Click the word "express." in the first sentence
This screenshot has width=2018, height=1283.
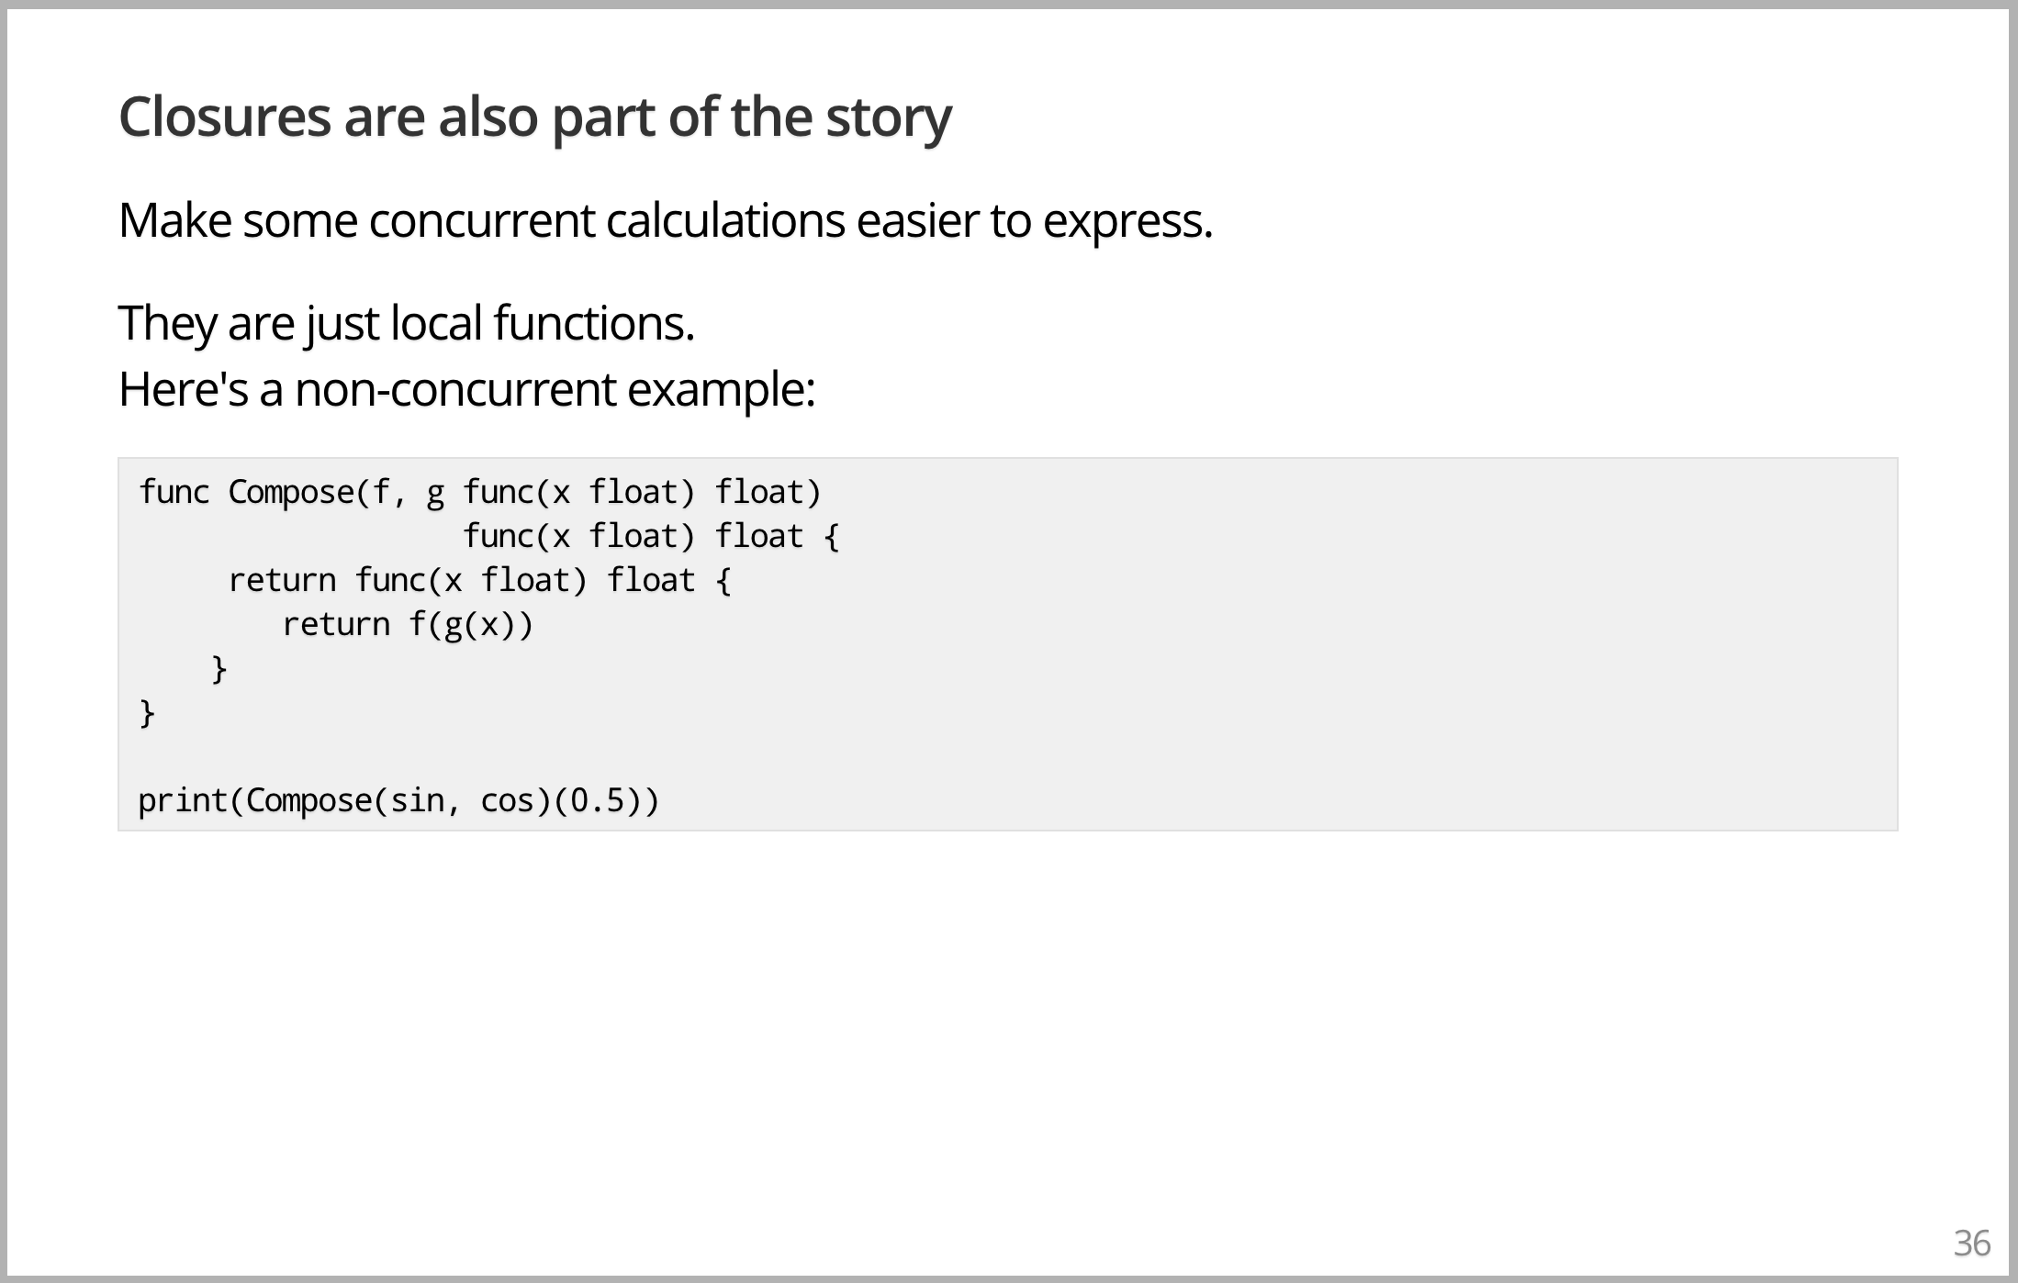[x=1127, y=221]
